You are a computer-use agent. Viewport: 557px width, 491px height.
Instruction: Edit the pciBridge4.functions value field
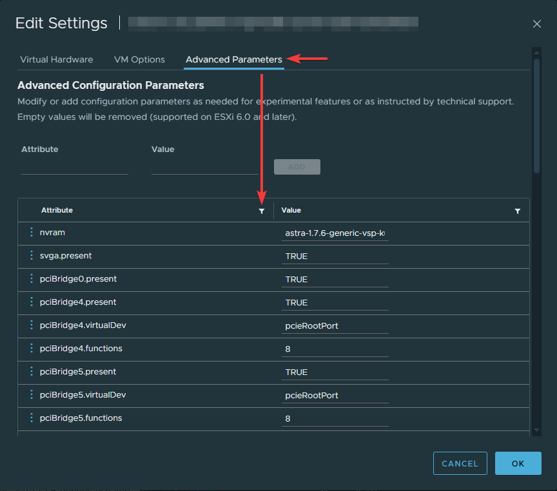click(335, 349)
